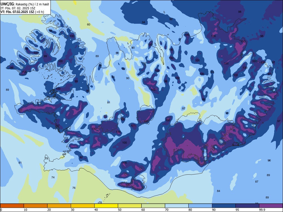Click the dark blue 90–95 legend swatch
This screenshot has width=283, height=212.
[x=224, y=206]
